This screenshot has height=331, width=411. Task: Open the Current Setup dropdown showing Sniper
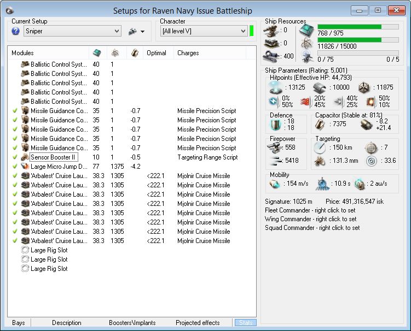point(72,32)
